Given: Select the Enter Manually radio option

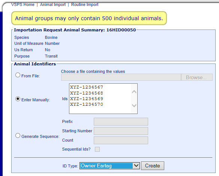Looking at the screenshot, I should pyautogui.click(x=18, y=99).
